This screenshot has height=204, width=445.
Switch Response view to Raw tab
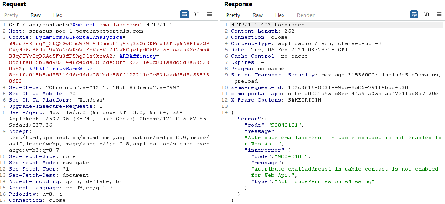pos(258,15)
